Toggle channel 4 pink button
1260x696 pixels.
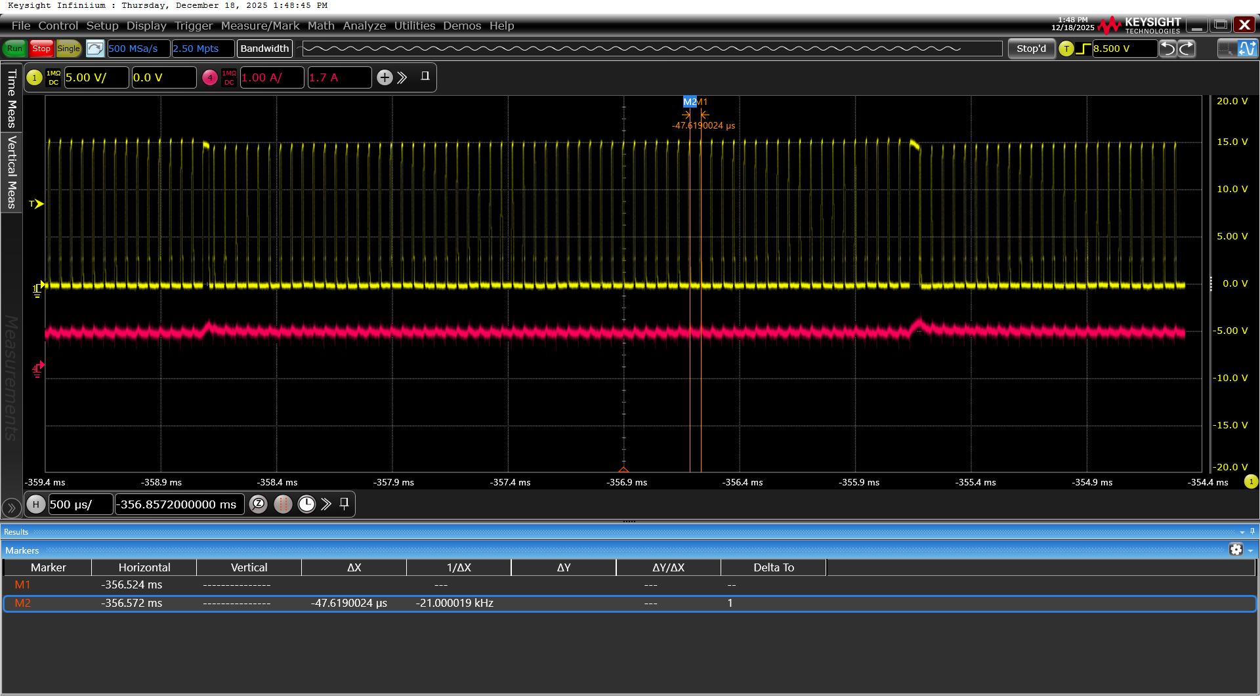pyautogui.click(x=210, y=77)
